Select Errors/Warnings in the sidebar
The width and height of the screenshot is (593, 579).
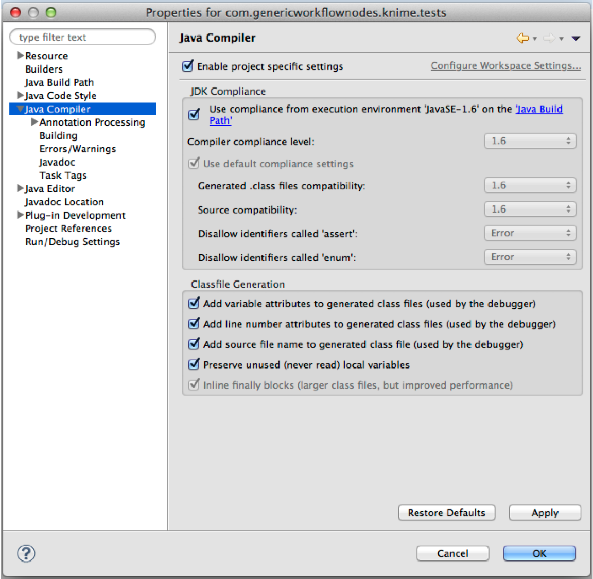(x=78, y=149)
